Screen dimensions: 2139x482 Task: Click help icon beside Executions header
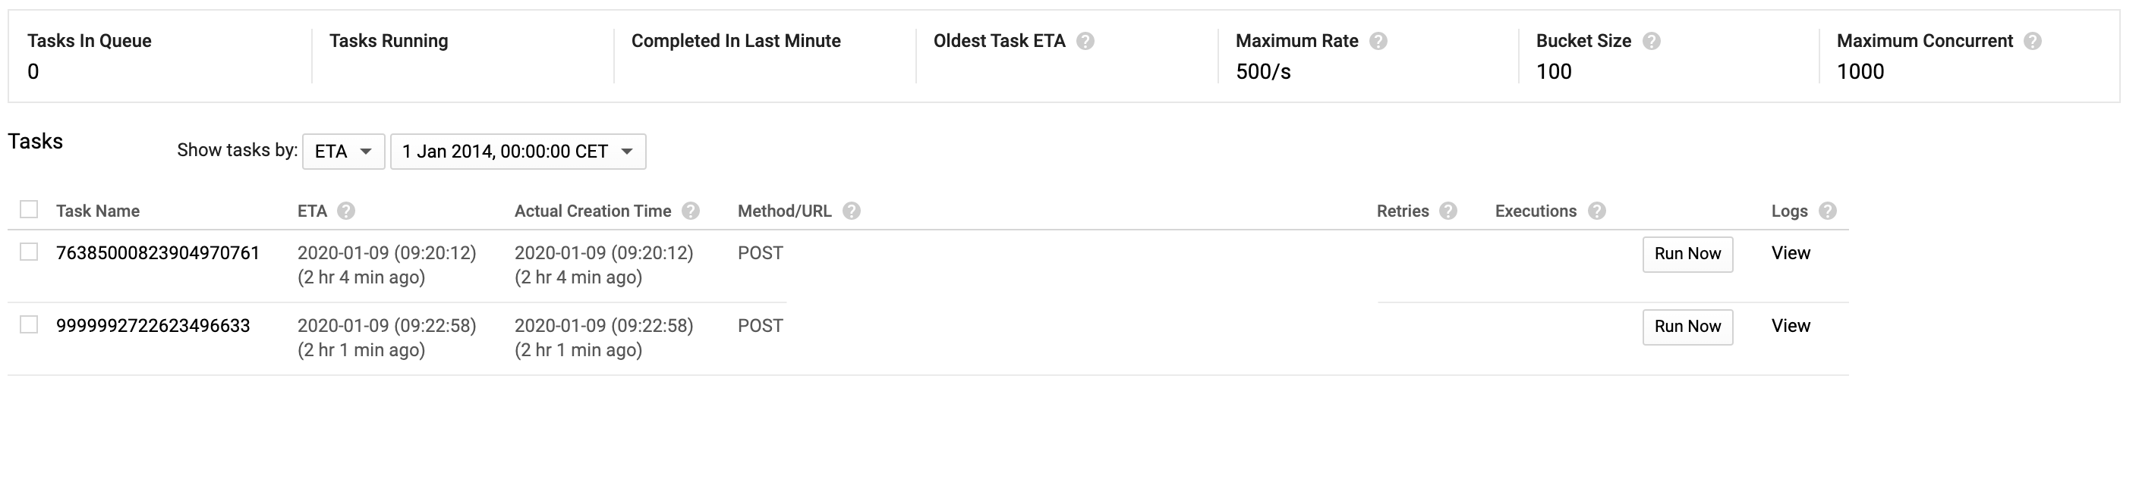tap(1596, 211)
